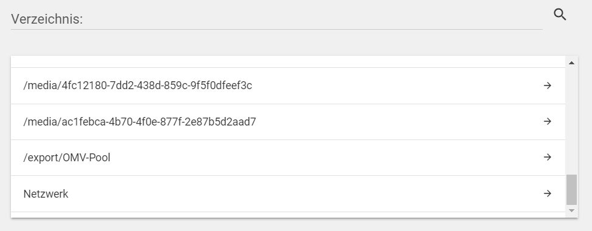The height and width of the screenshot is (231, 592).
Task: Focus the Verzeichnis directory input field
Action: tap(277, 19)
